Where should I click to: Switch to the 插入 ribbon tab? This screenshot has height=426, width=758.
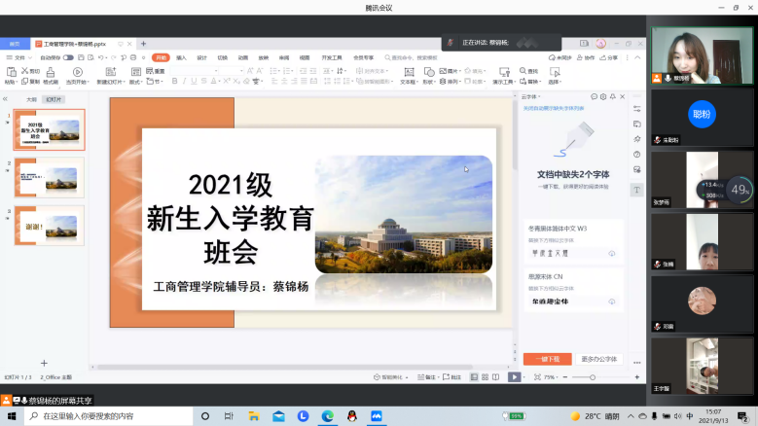coord(181,57)
